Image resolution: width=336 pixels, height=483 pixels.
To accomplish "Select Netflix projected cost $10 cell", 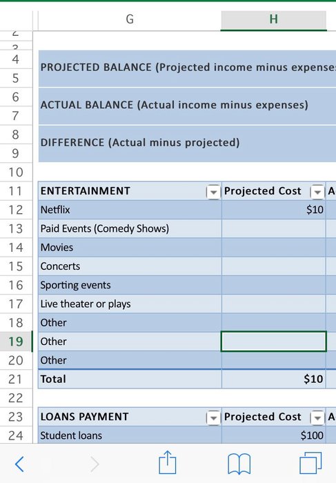I will point(273,210).
